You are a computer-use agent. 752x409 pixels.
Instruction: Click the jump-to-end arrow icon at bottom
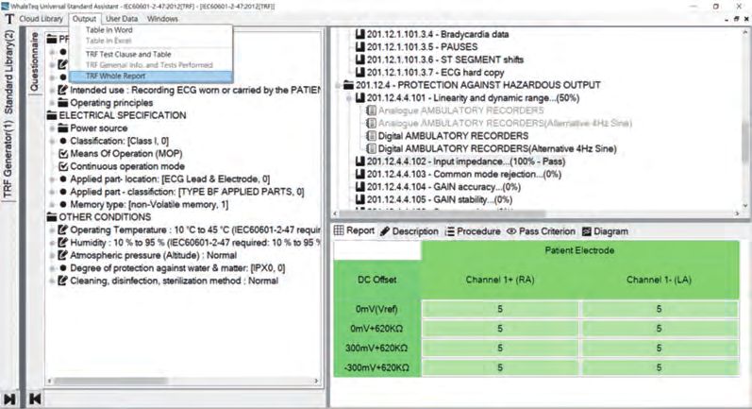click(x=9, y=399)
